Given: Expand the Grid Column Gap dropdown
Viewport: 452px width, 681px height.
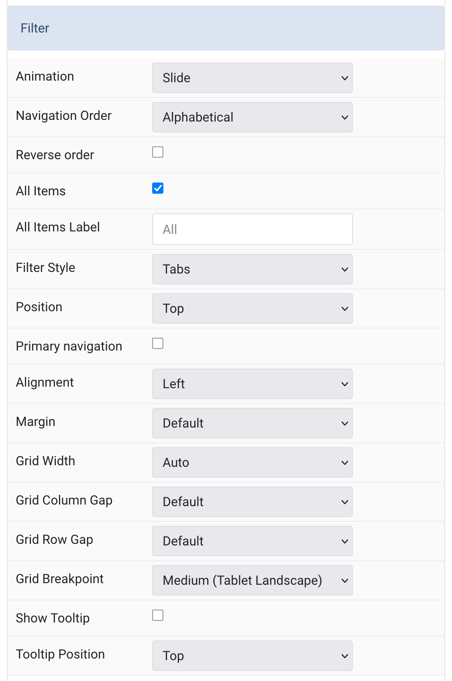Looking at the screenshot, I should (252, 502).
